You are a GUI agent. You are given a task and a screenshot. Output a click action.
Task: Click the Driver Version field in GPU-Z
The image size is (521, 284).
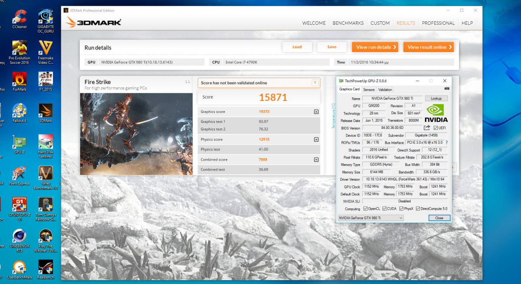(x=405, y=179)
